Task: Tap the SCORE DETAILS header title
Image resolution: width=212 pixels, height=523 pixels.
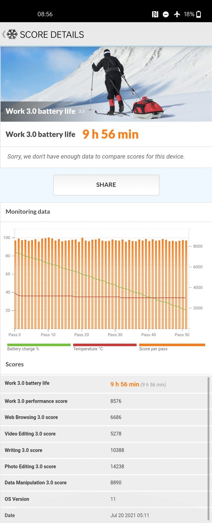Action: [52, 35]
